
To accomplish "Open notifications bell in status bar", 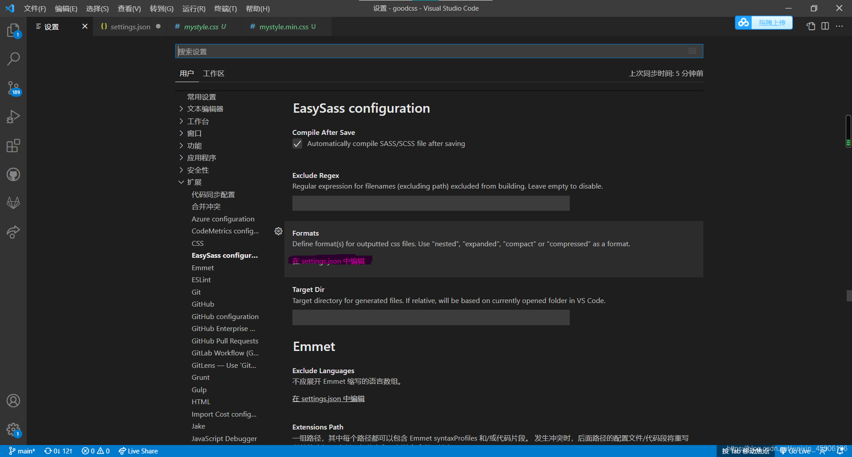I will pyautogui.click(x=840, y=451).
